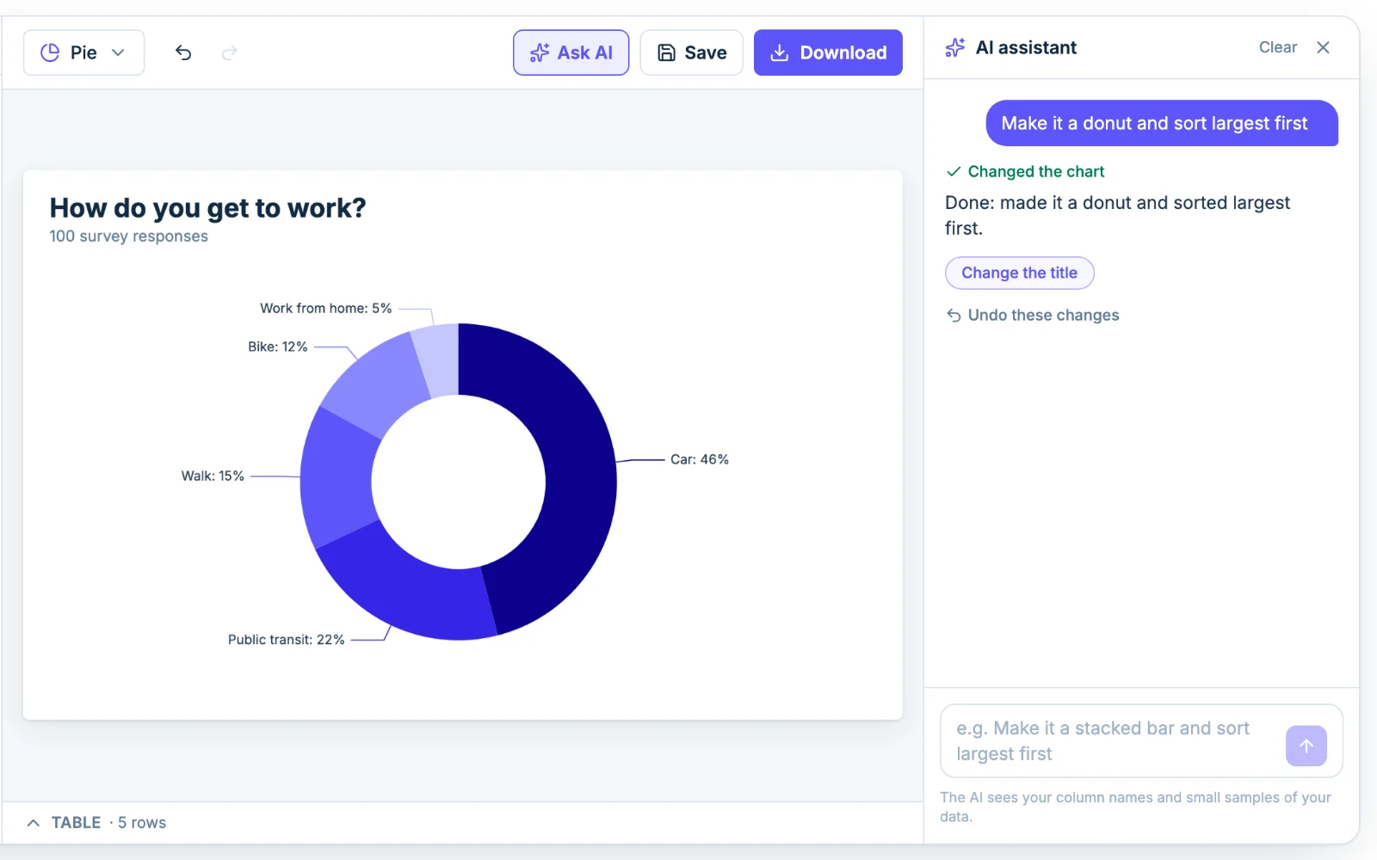The height and width of the screenshot is (860, 1377).
Task: Click the Public transit: 22% label
Action: pos(286,640)
